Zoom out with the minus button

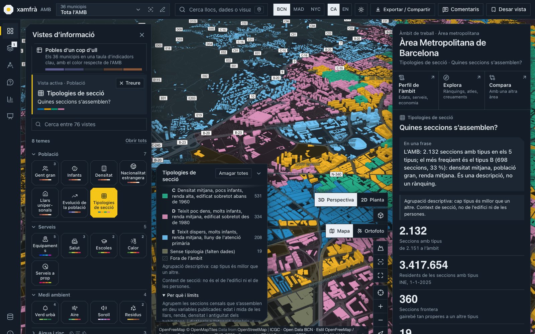tap(381, 320)
